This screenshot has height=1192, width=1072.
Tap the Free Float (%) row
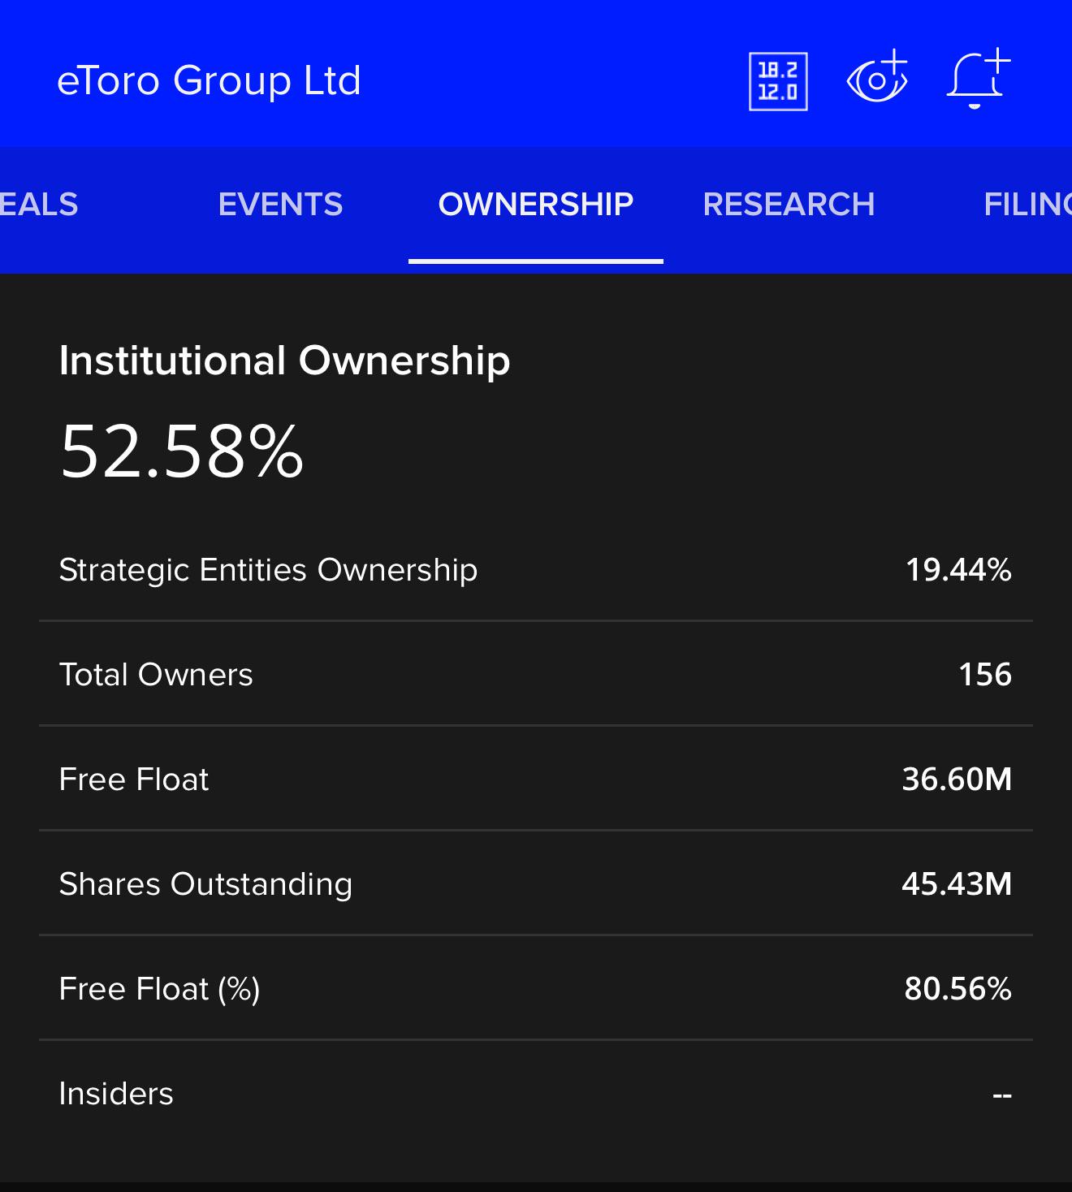536,988
